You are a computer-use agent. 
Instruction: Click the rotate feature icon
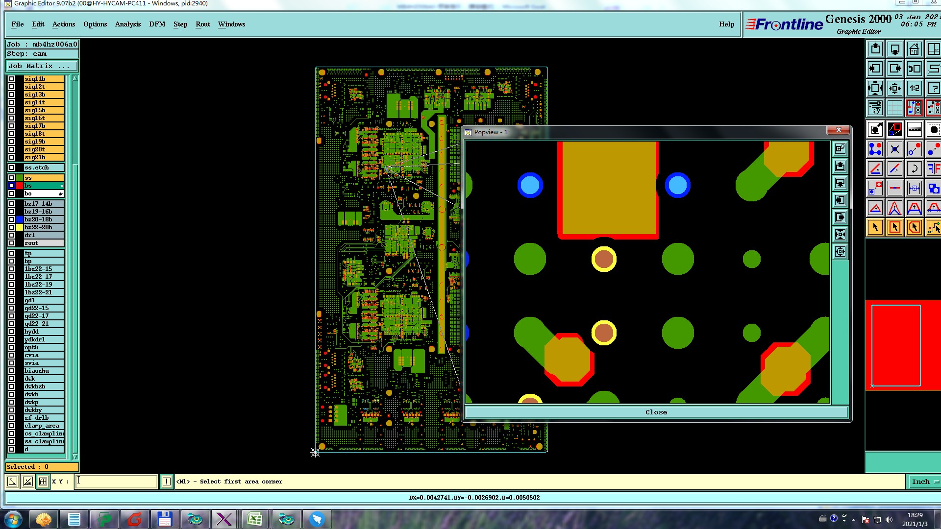coord(914,169)
